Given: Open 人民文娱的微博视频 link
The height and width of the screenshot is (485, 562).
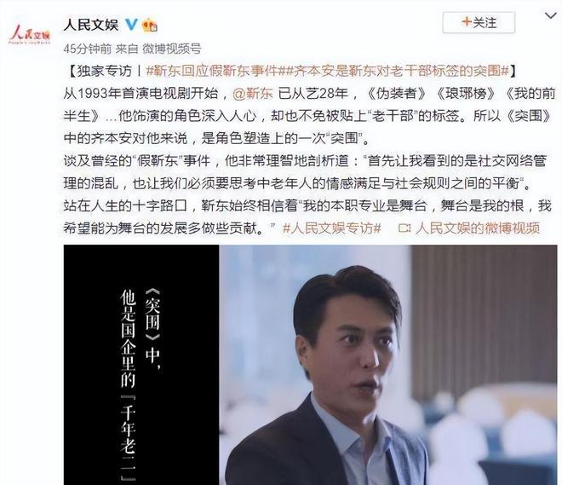Looking at the screenshot, I should (x=478, y=228).
